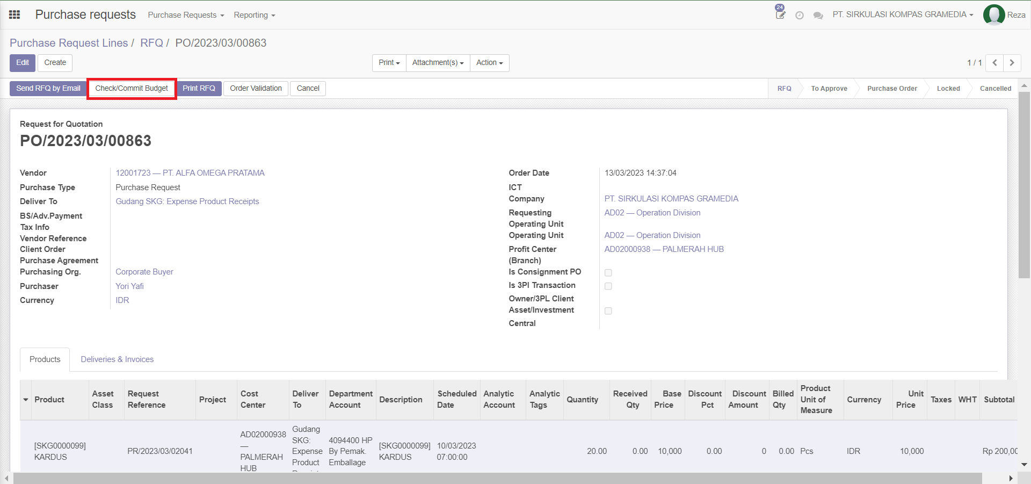The image size is (1031, 484).
Task: Click the Purchase requests app title
Action: (85, 15)
